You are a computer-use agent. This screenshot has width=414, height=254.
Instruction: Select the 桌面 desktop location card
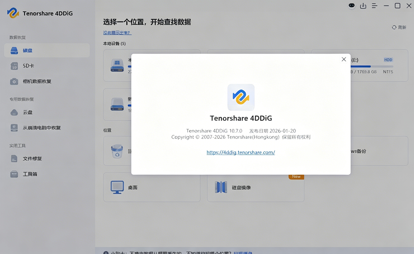[152, 187]
